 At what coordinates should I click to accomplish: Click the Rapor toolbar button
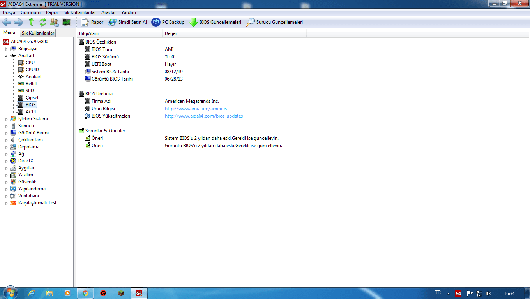tap(92, 22)
